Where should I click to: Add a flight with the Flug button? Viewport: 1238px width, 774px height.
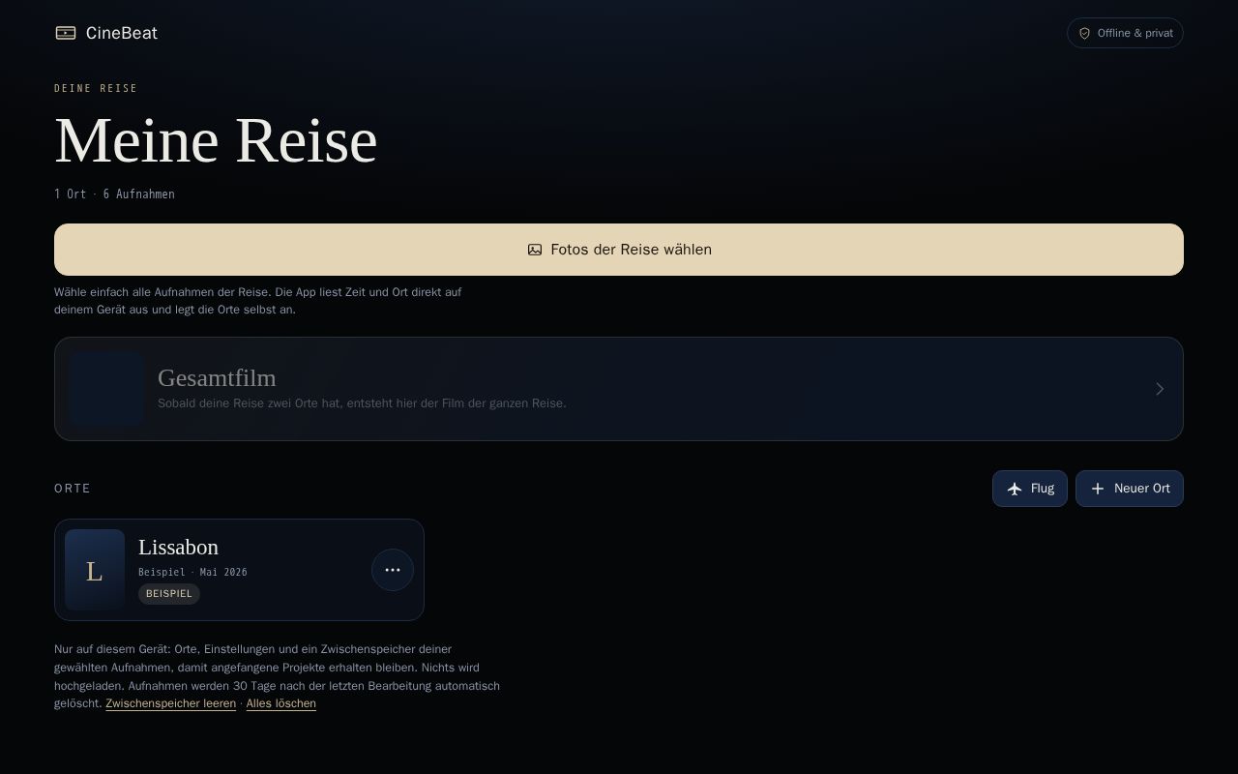pyautogui.click(x=1030, y=489)
